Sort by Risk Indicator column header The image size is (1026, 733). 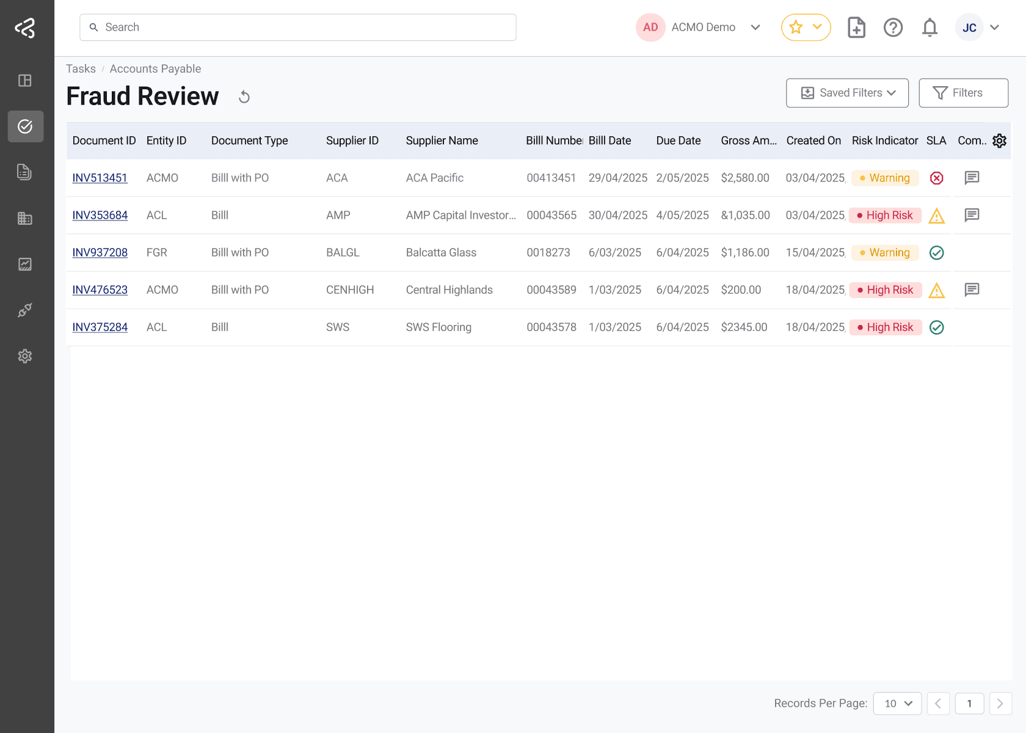884,140
